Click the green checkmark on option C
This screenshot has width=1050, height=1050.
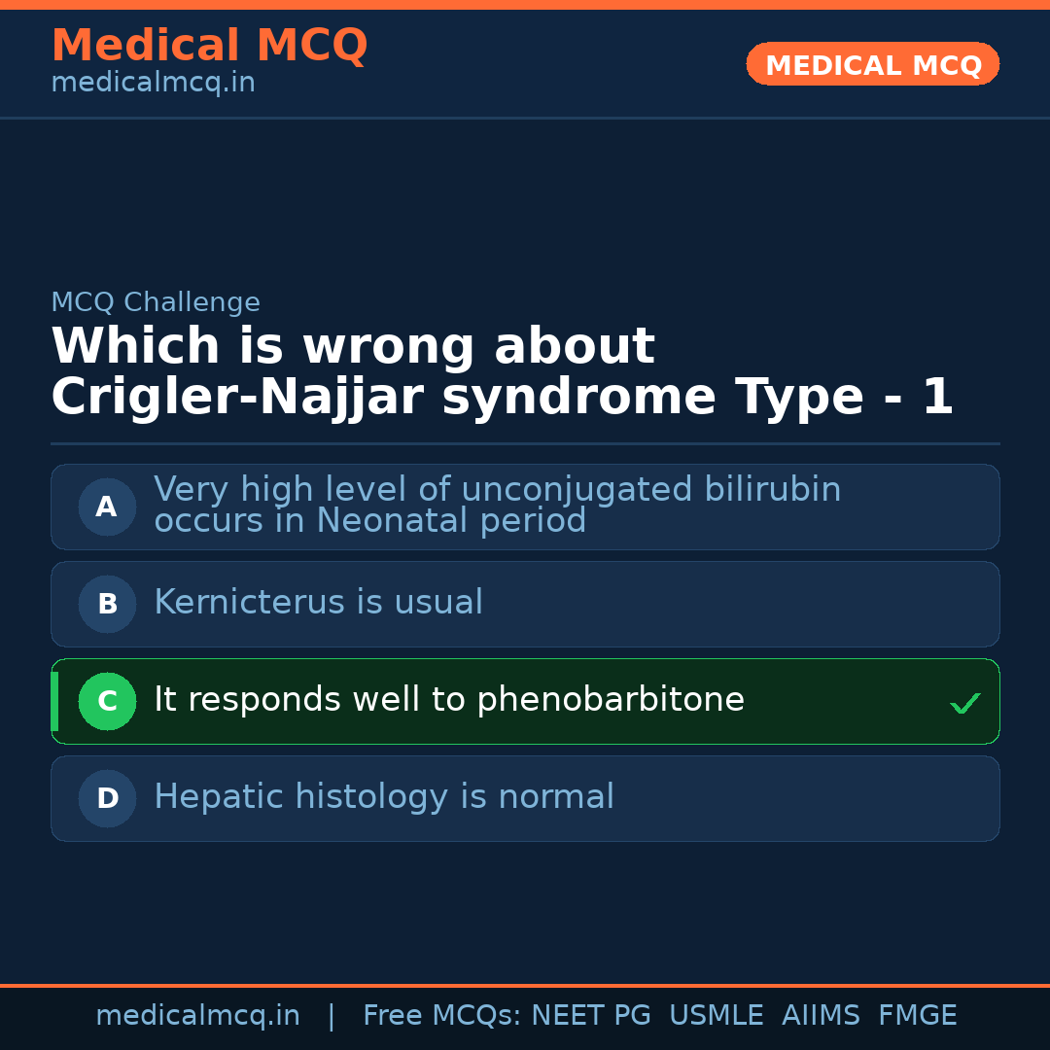964,703
